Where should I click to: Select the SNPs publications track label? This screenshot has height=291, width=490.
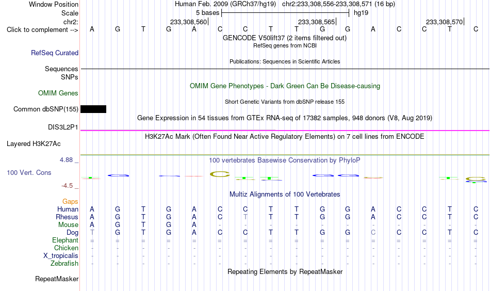click(70, 77)
